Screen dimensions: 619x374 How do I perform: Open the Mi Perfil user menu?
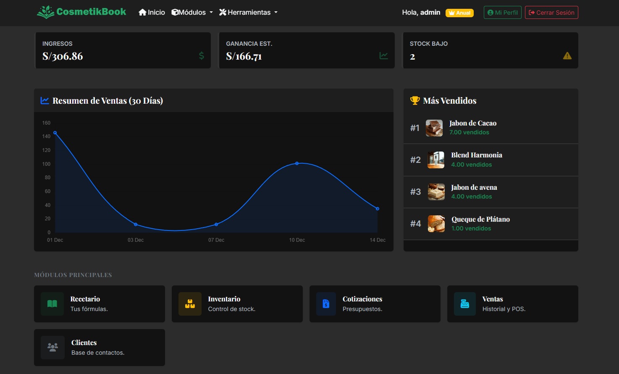click(x=502, y=12)
